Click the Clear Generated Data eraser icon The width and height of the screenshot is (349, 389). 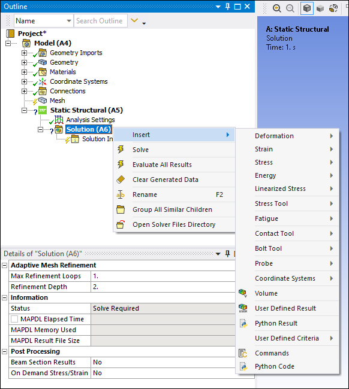121,180
